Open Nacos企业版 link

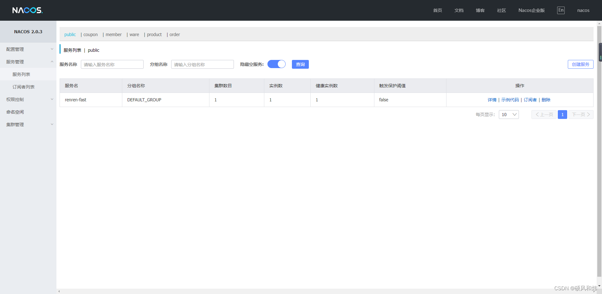(x=531, y=10)
